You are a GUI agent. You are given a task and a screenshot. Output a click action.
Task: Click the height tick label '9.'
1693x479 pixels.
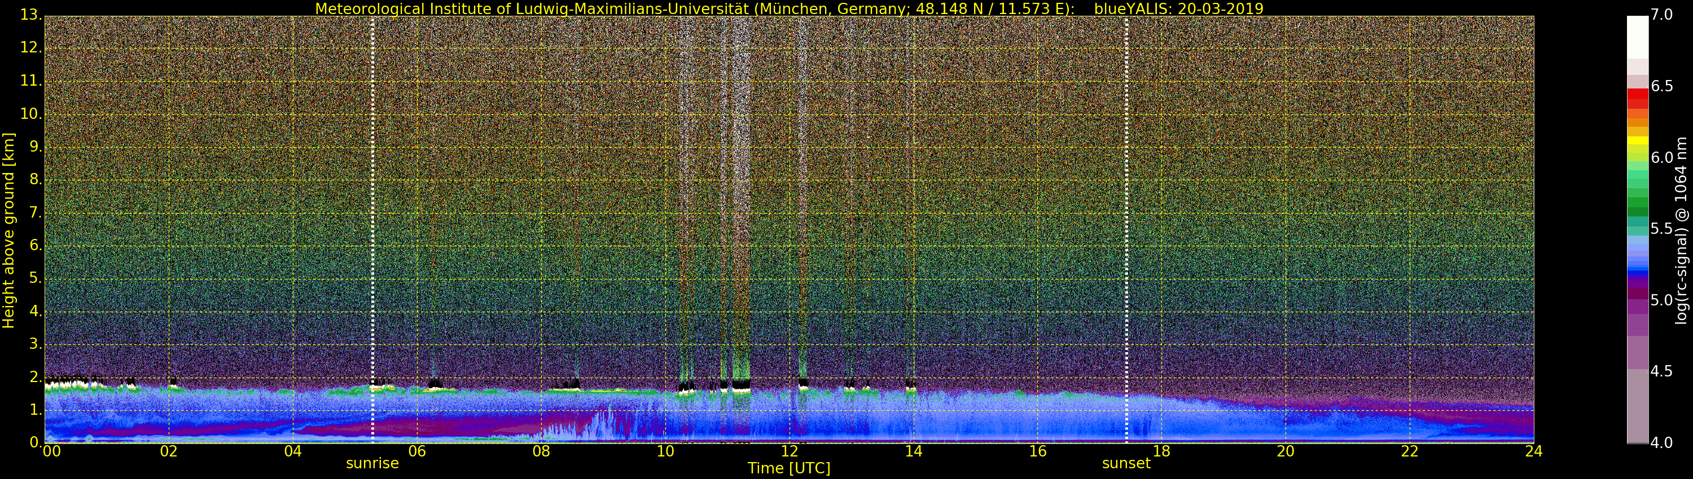[x=36, y=147]
